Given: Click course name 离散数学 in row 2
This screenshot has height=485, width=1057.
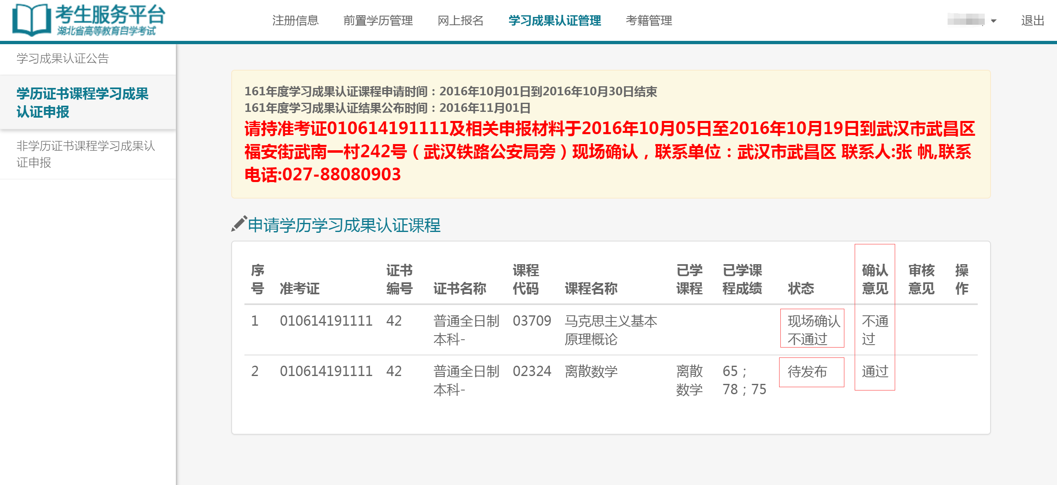Looking at the screenshot, I should (591, 371).
